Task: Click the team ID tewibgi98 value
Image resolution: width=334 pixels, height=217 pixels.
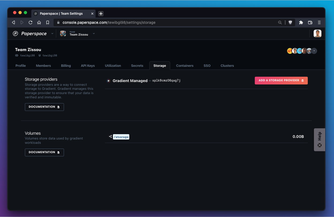Action: point(28,56)
